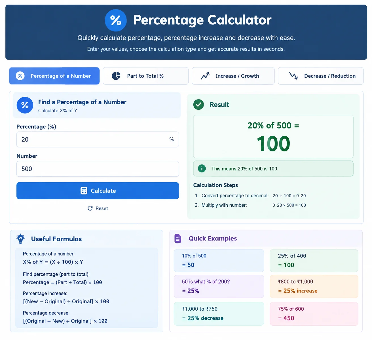Screen dimensions: 372x340
Task: Focus the Percentage (%) input field
Action: tap(98, 139)
